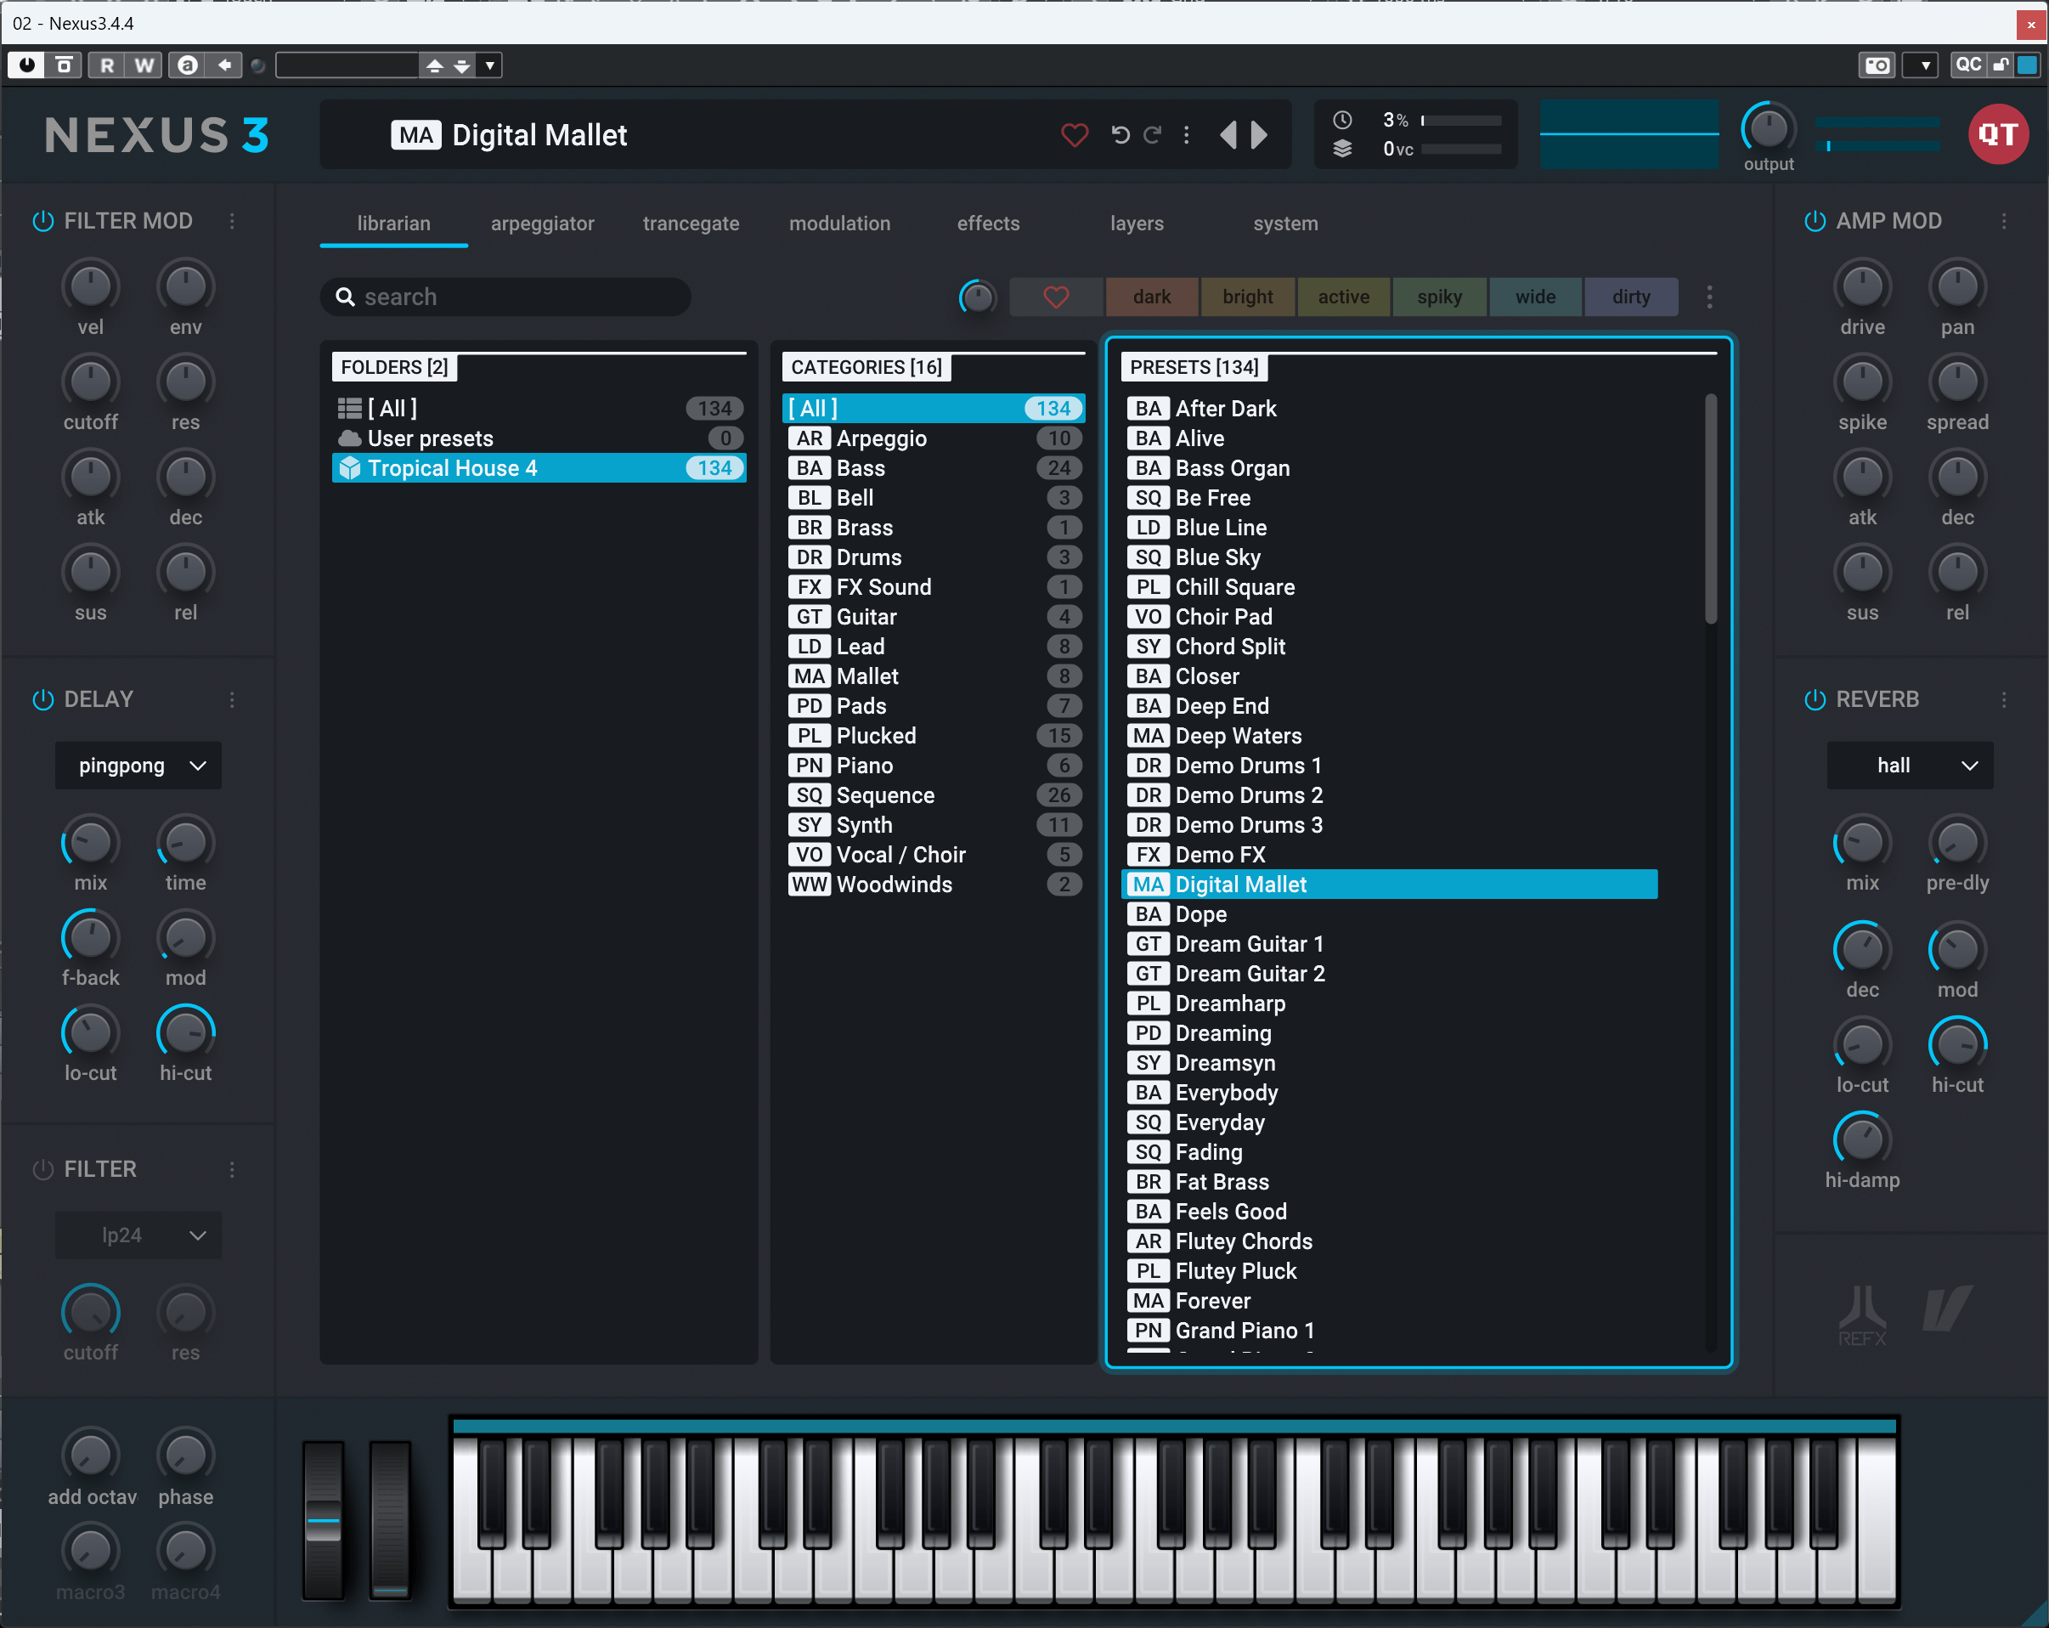
Task: Click the redo arrow in preset header
Action: 1152,135
